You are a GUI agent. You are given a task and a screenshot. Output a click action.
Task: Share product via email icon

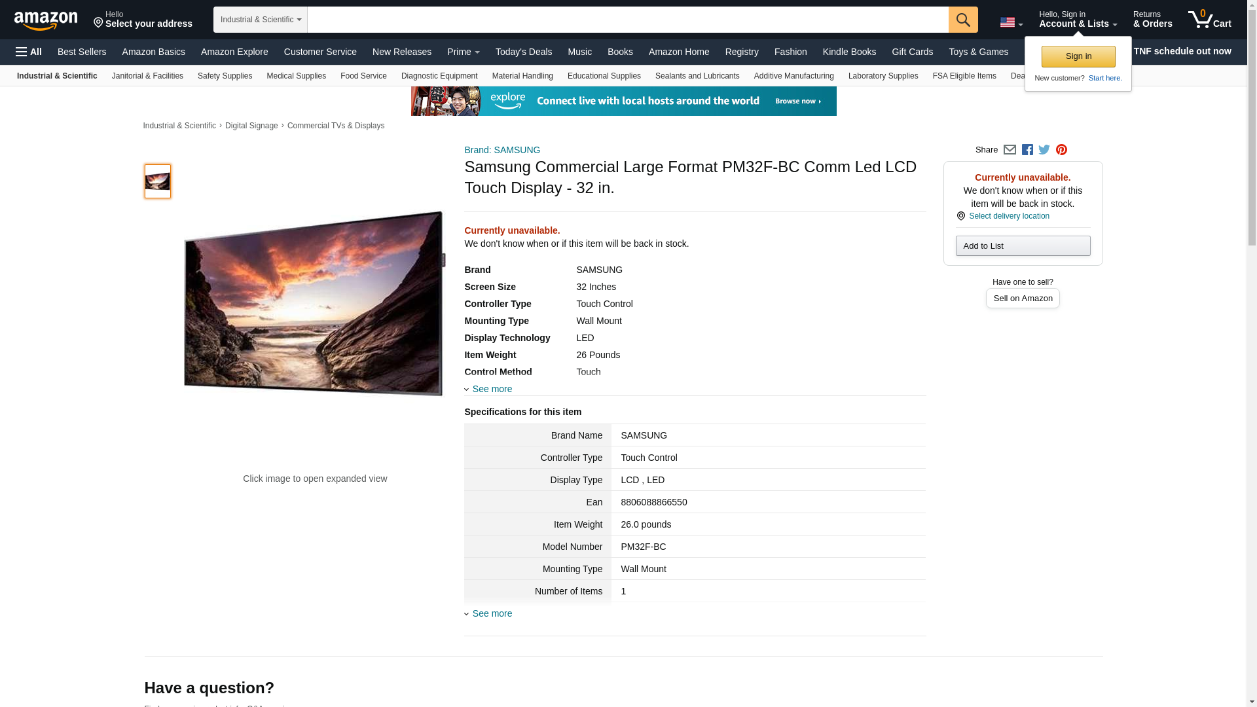1010,150
